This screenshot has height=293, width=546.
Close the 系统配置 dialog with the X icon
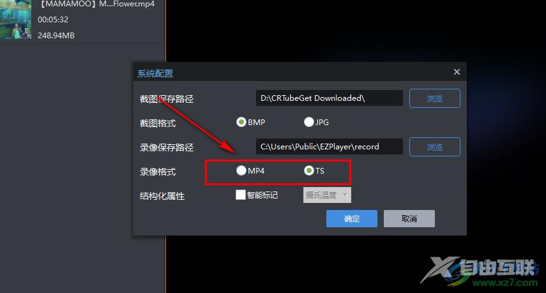pyautogui.click(x=457, y=71)
